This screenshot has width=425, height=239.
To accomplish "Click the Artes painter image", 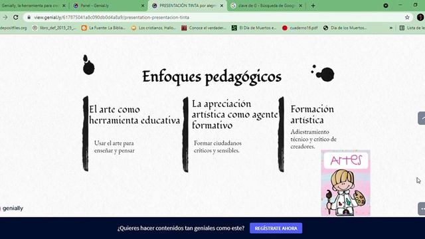I will click(345, 183).
